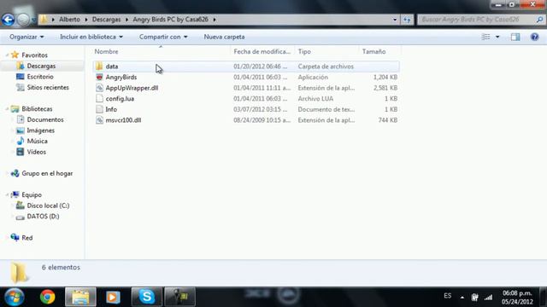Refresh the folder with the refresh button
This screenshot has width=547, height=307.
click(x=407, y=20)
